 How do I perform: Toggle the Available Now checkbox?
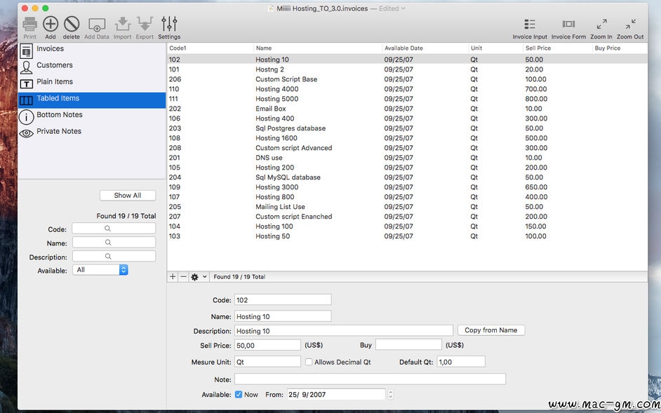tap(239, 395)
